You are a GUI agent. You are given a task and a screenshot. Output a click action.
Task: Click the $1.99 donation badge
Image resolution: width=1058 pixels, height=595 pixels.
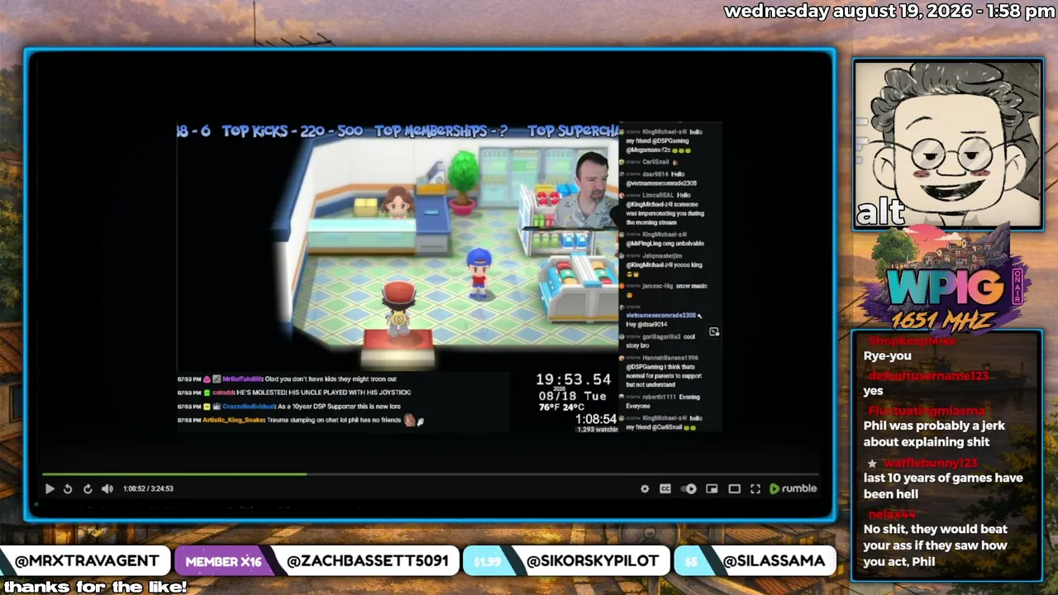pos(488,561)
